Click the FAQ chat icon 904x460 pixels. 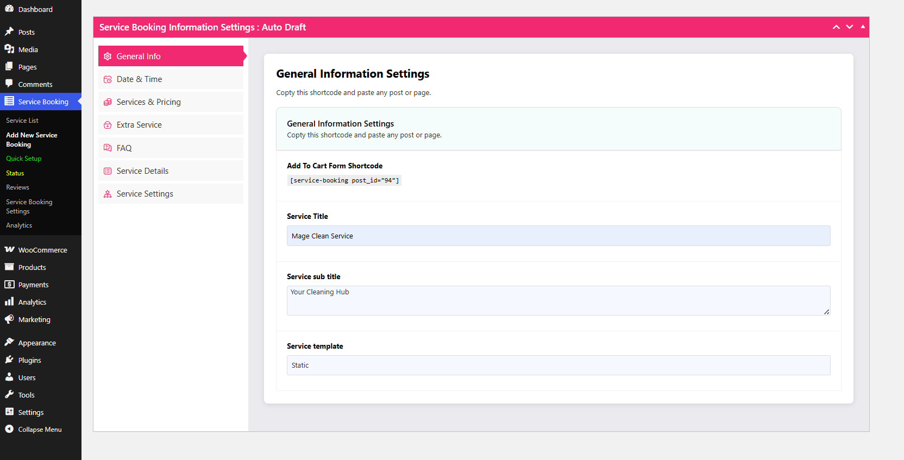point(108,148)
